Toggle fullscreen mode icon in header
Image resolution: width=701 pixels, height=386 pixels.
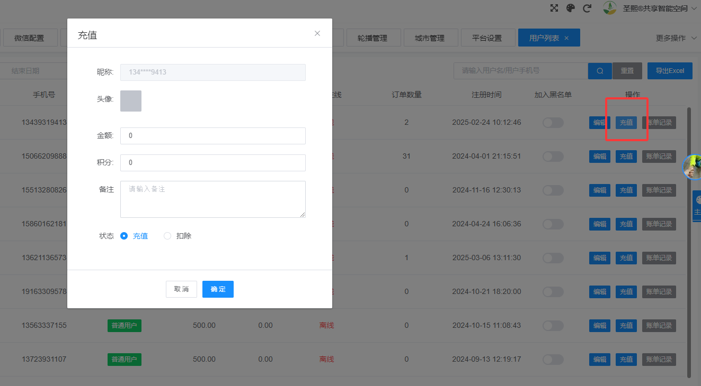(554, 8)
